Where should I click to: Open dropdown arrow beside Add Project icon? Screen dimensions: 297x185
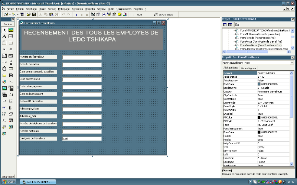(10, 14)
